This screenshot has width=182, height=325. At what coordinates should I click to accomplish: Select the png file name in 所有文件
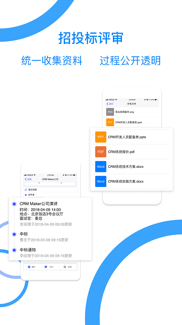point(124,112)
